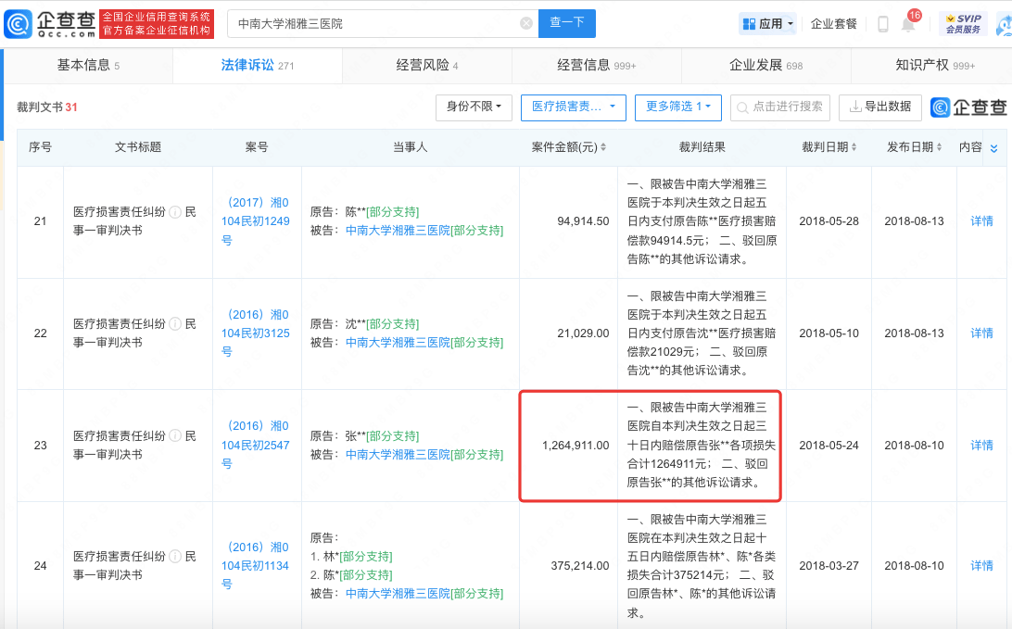
Task: Select the amount 94,914.50
Action: click(583, 221)
